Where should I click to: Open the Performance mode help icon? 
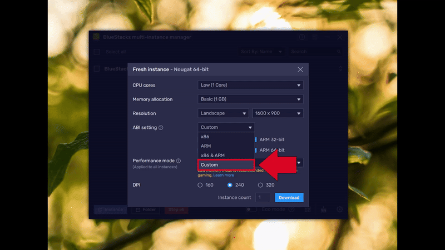pyautogui.click(x=179, y=161)
